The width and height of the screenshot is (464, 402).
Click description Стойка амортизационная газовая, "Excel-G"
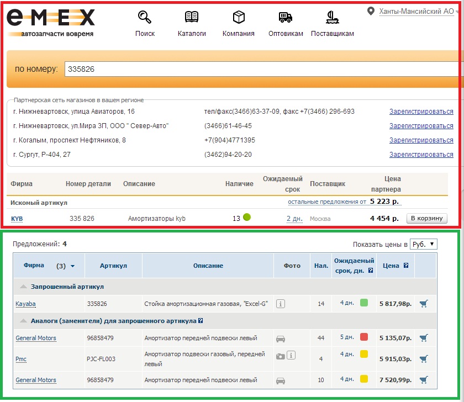click(206, 304)
